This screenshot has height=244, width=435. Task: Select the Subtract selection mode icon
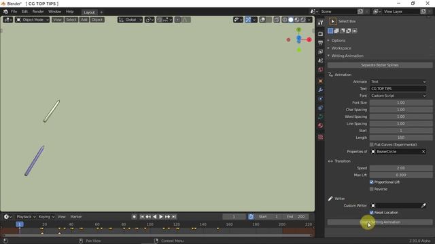click(343, 30)
